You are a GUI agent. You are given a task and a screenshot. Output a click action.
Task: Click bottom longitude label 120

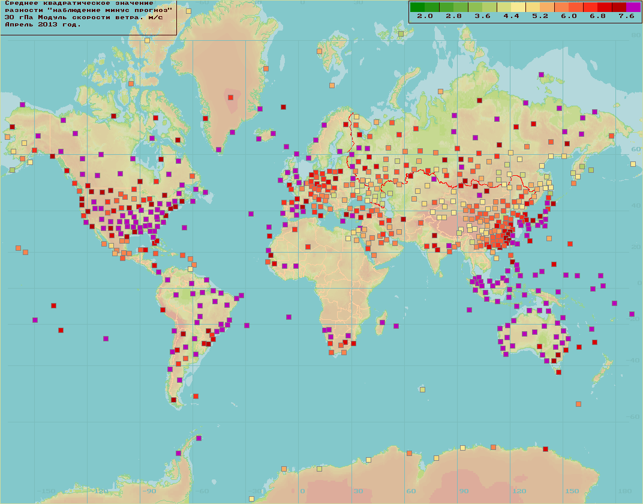tap(519, 491)
